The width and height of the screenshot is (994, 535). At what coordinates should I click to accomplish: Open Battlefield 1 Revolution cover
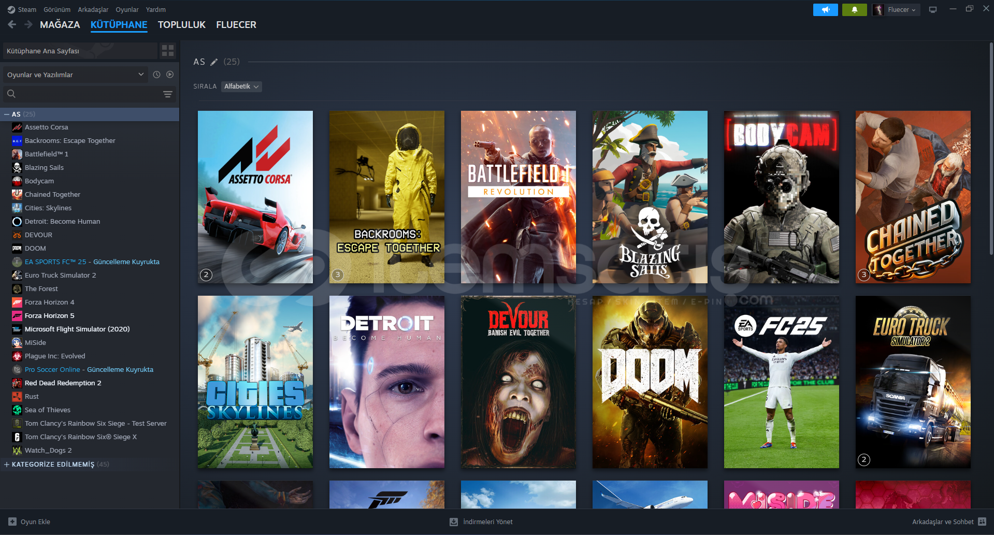point(518,197)
